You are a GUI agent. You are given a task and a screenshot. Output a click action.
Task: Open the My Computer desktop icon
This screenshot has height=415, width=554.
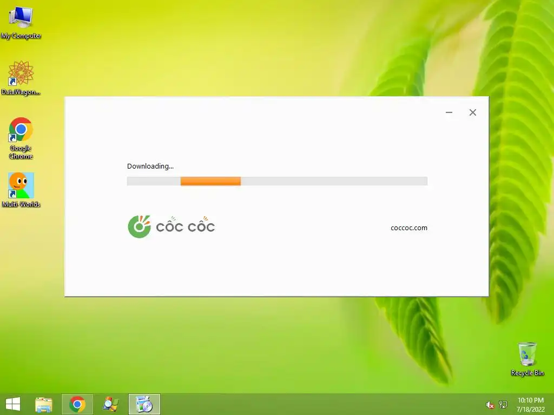(x=21, y=23)
